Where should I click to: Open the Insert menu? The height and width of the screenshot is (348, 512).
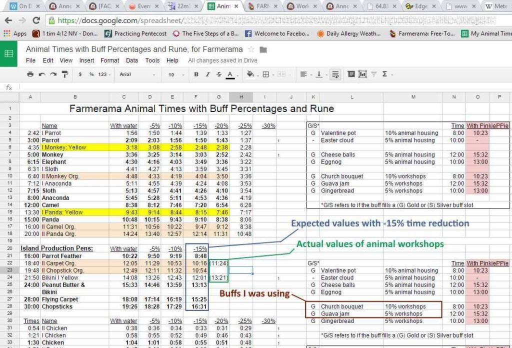(86, 60)
